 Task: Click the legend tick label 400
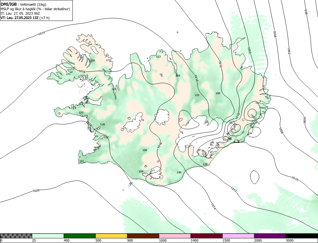66,240
